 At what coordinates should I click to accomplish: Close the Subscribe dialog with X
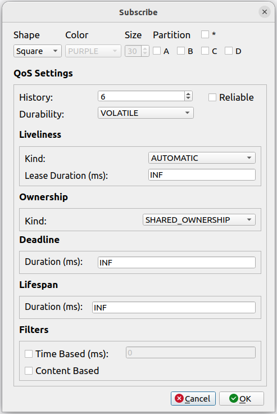point(265,12)
